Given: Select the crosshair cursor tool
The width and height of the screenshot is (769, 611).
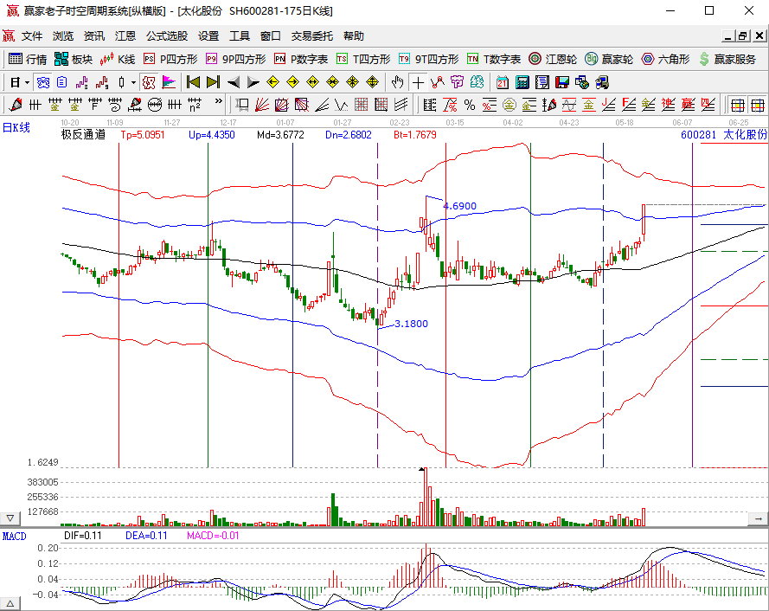Looking at the screenshot, I should click(419, 82).
